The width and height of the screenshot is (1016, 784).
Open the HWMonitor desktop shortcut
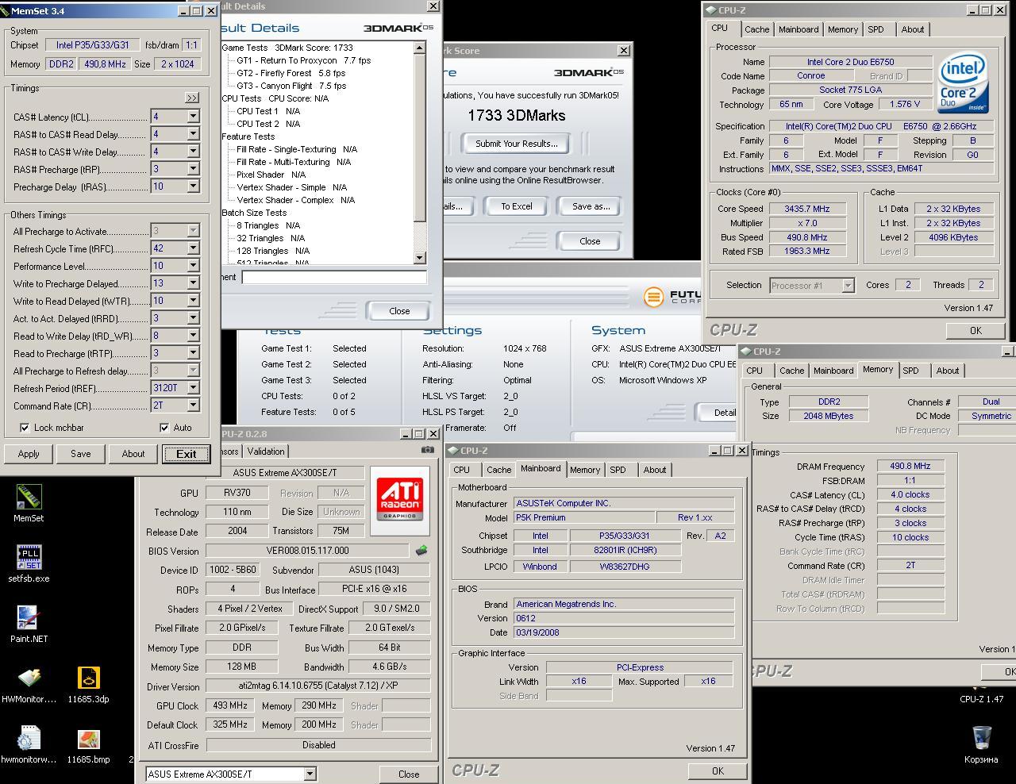click(29, 678)
